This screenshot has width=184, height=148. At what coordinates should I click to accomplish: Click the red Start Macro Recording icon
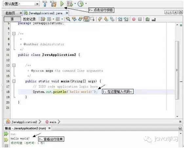(134, 19)
